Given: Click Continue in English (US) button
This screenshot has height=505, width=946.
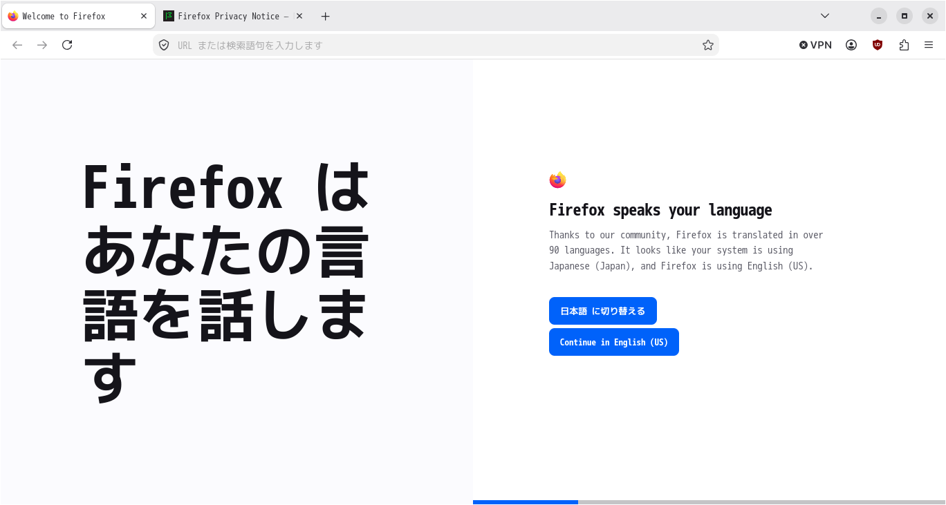Looking at the screenshot, I should [x=613, y=342].
